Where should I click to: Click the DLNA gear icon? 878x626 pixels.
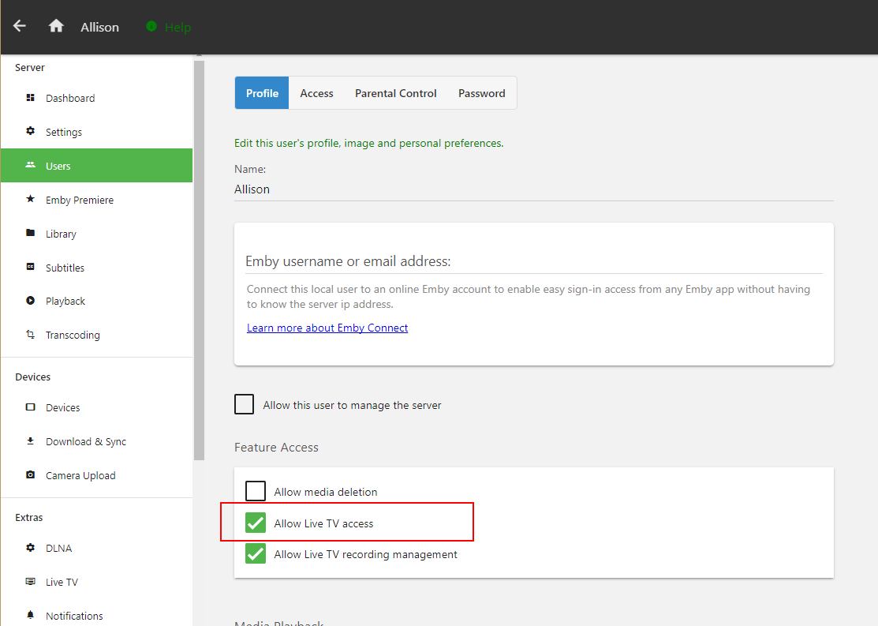click(x=30, y=548)
